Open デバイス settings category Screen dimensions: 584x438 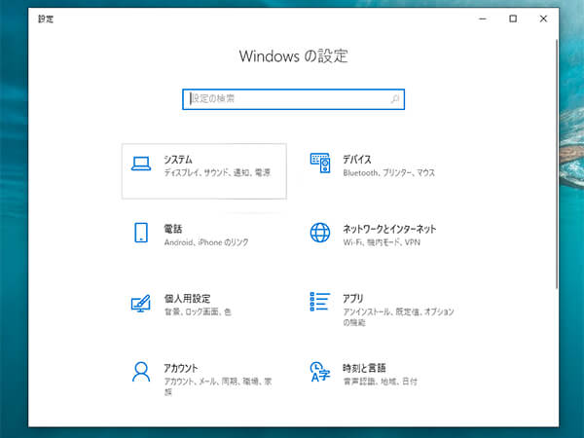[383, 171]
